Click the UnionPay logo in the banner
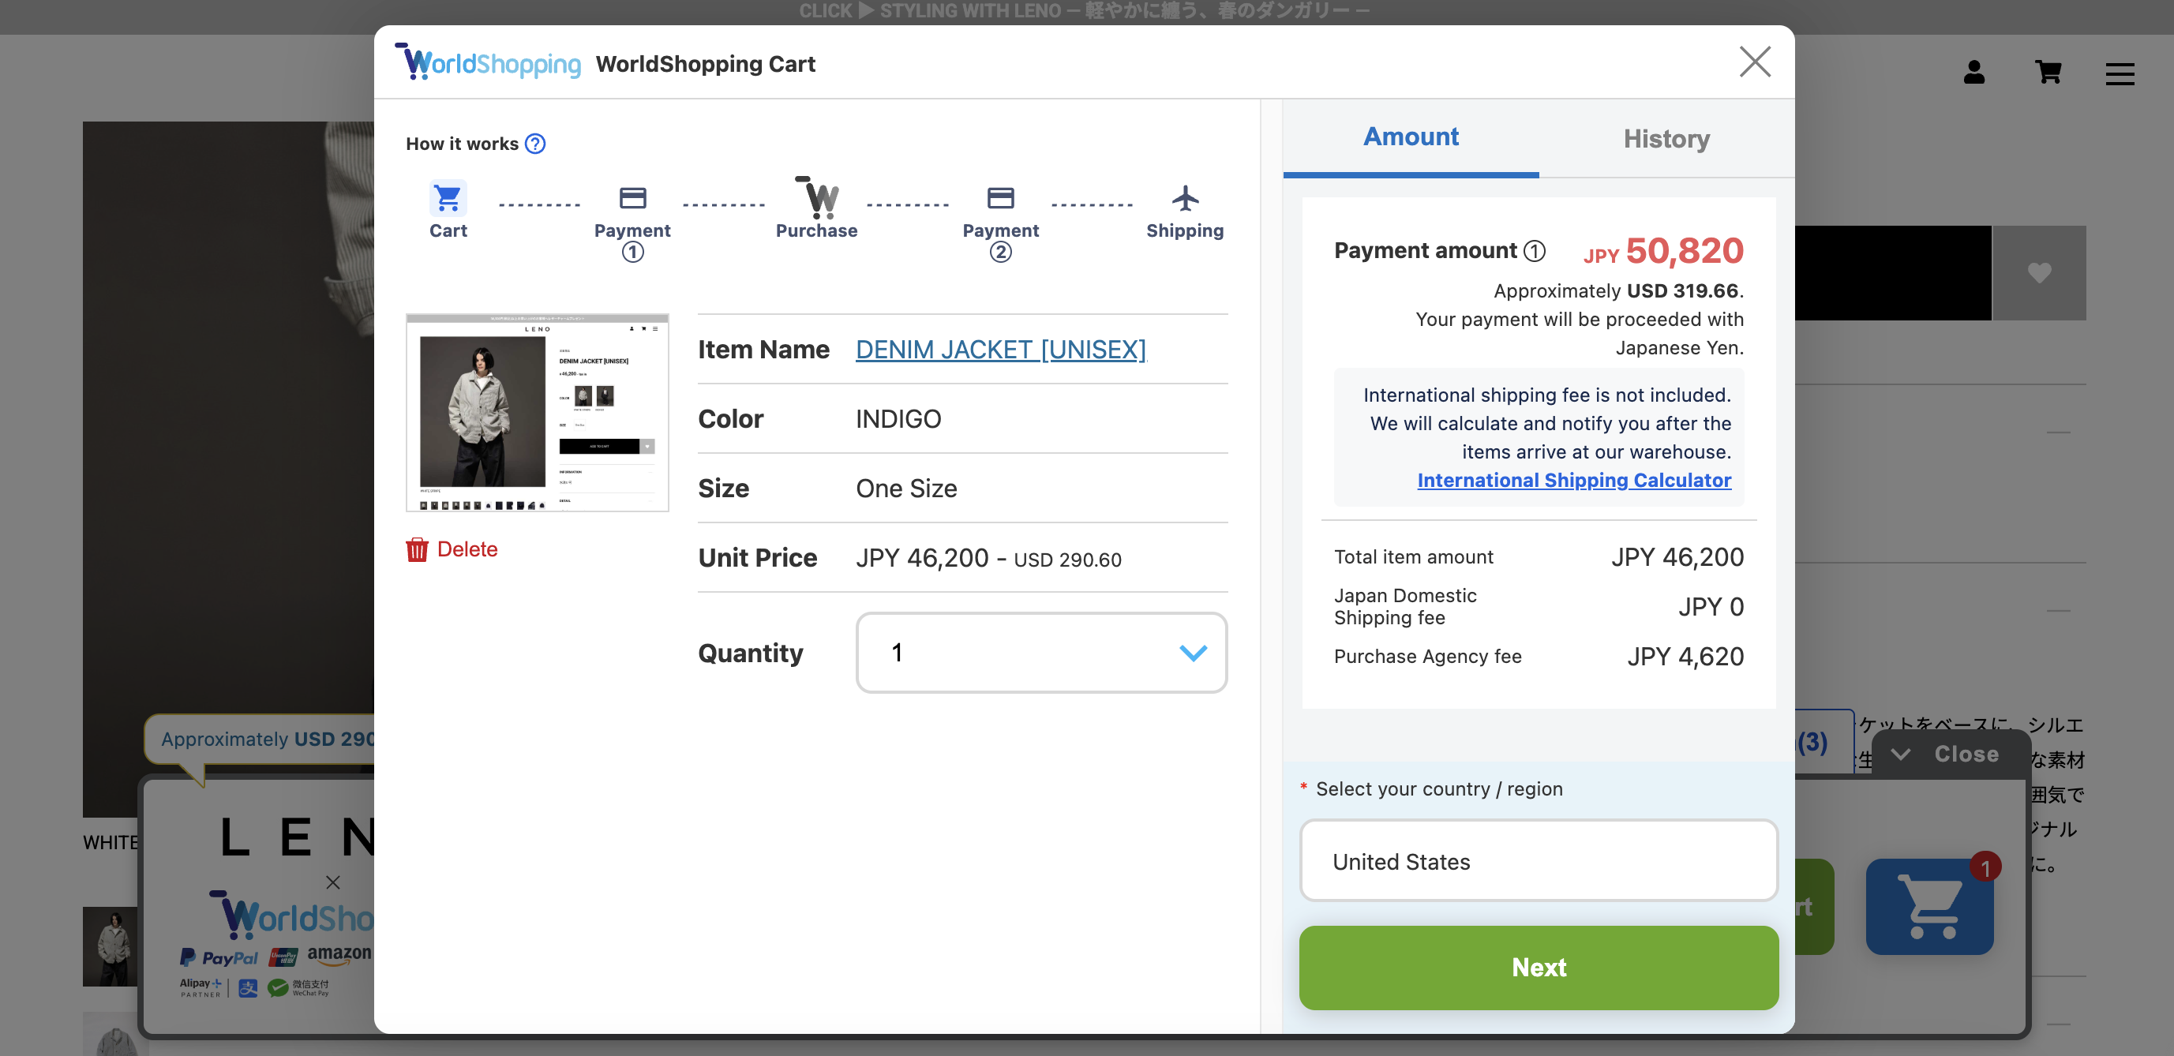 pos(283,957)
